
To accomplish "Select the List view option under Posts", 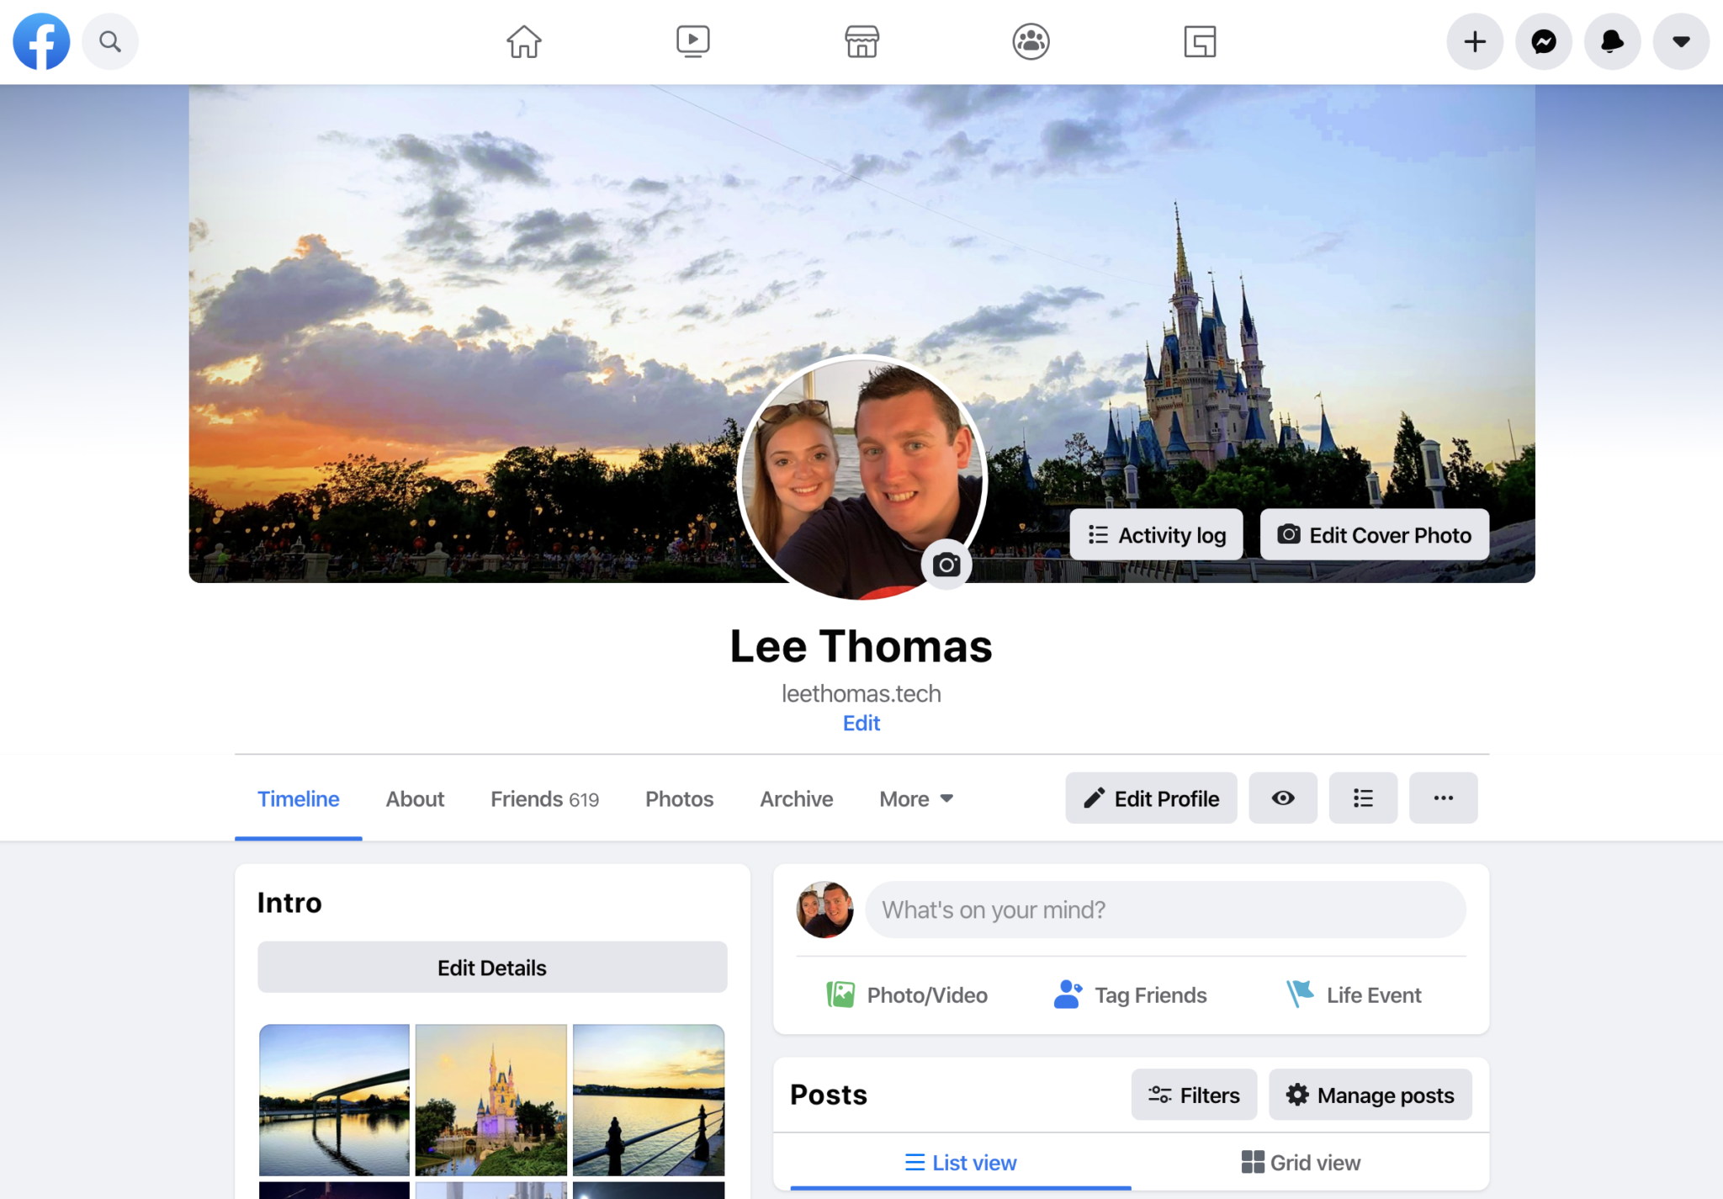I will click(959, 1162).
